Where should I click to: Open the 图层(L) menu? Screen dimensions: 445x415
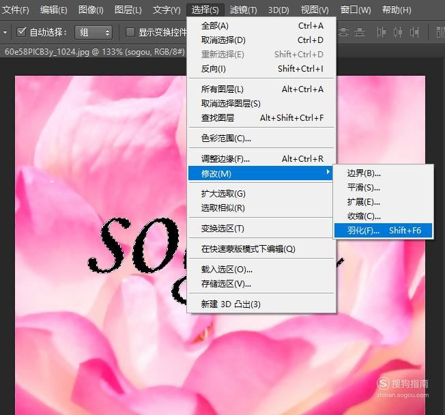pyautogui.click(x=128, y=10)
